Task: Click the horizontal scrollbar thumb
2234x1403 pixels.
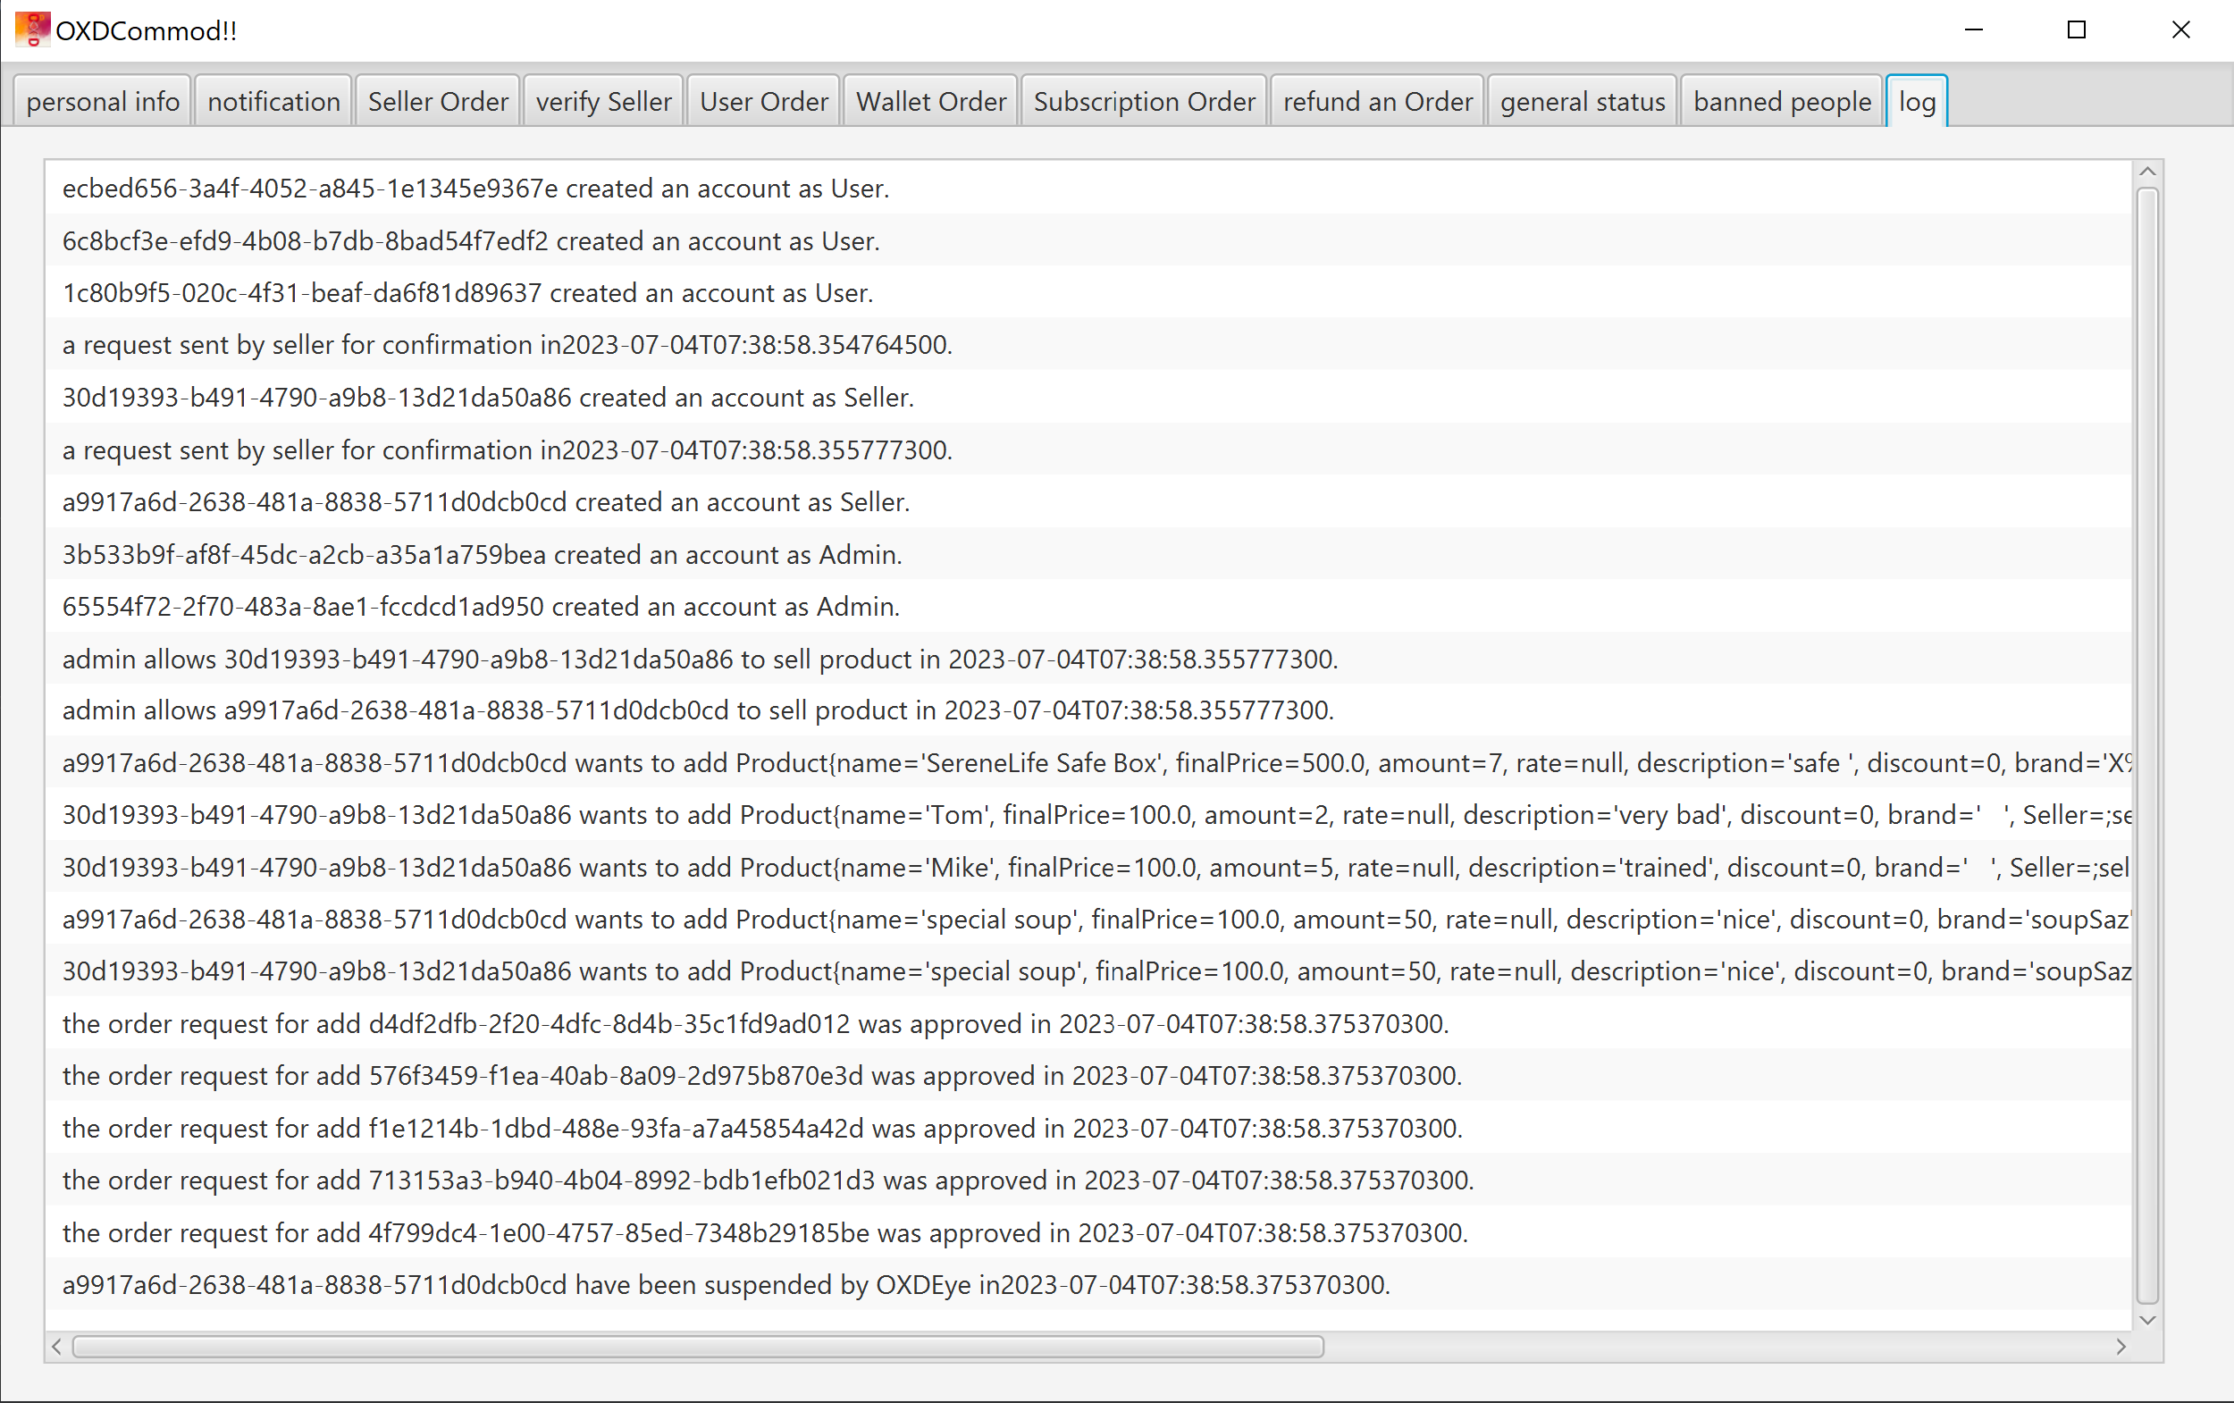Action: click(698, 1347)
